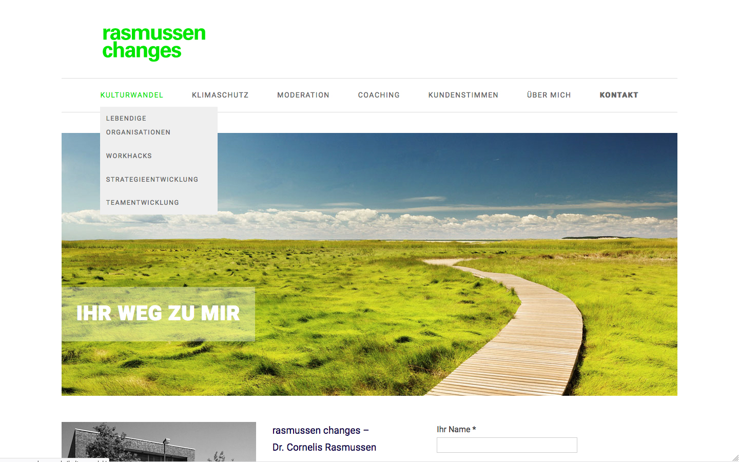
Task: Click the black-and-white building photo
Action: tap(159, 441)
